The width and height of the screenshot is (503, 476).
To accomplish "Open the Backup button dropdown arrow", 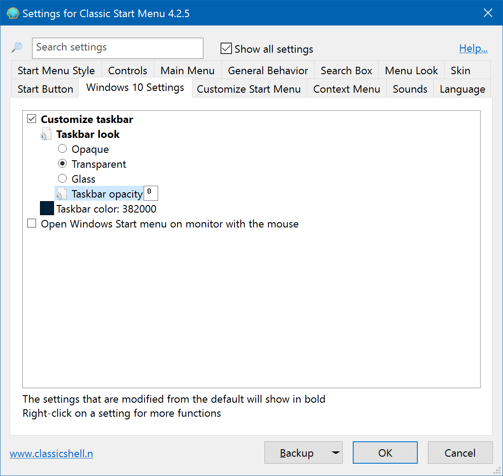I will tap(335, 453).
